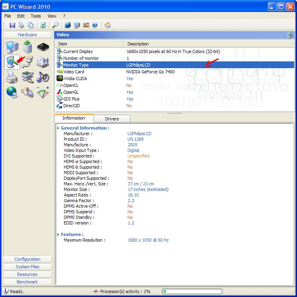The width and height of the screenshot is (297, 297).
Task: Click the icon at right of Video header
Action: click(290, 35)
